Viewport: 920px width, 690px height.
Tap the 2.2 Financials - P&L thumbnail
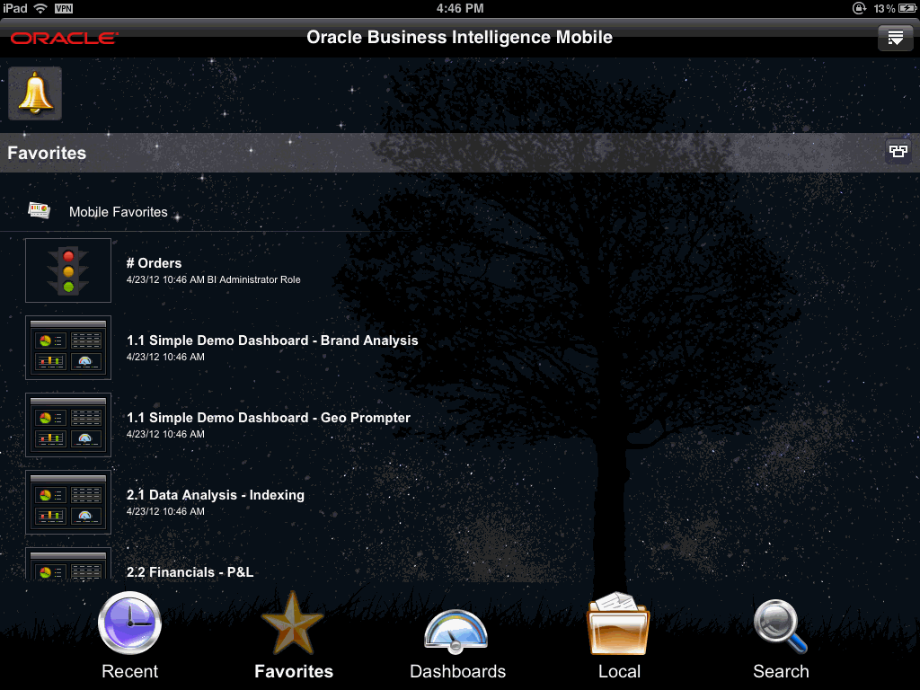pyautogui.click(x=68, y=564)
